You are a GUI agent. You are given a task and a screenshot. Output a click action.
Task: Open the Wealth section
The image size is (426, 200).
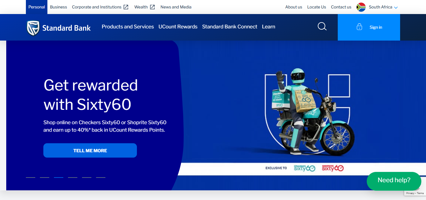click(x=141, y=7)
